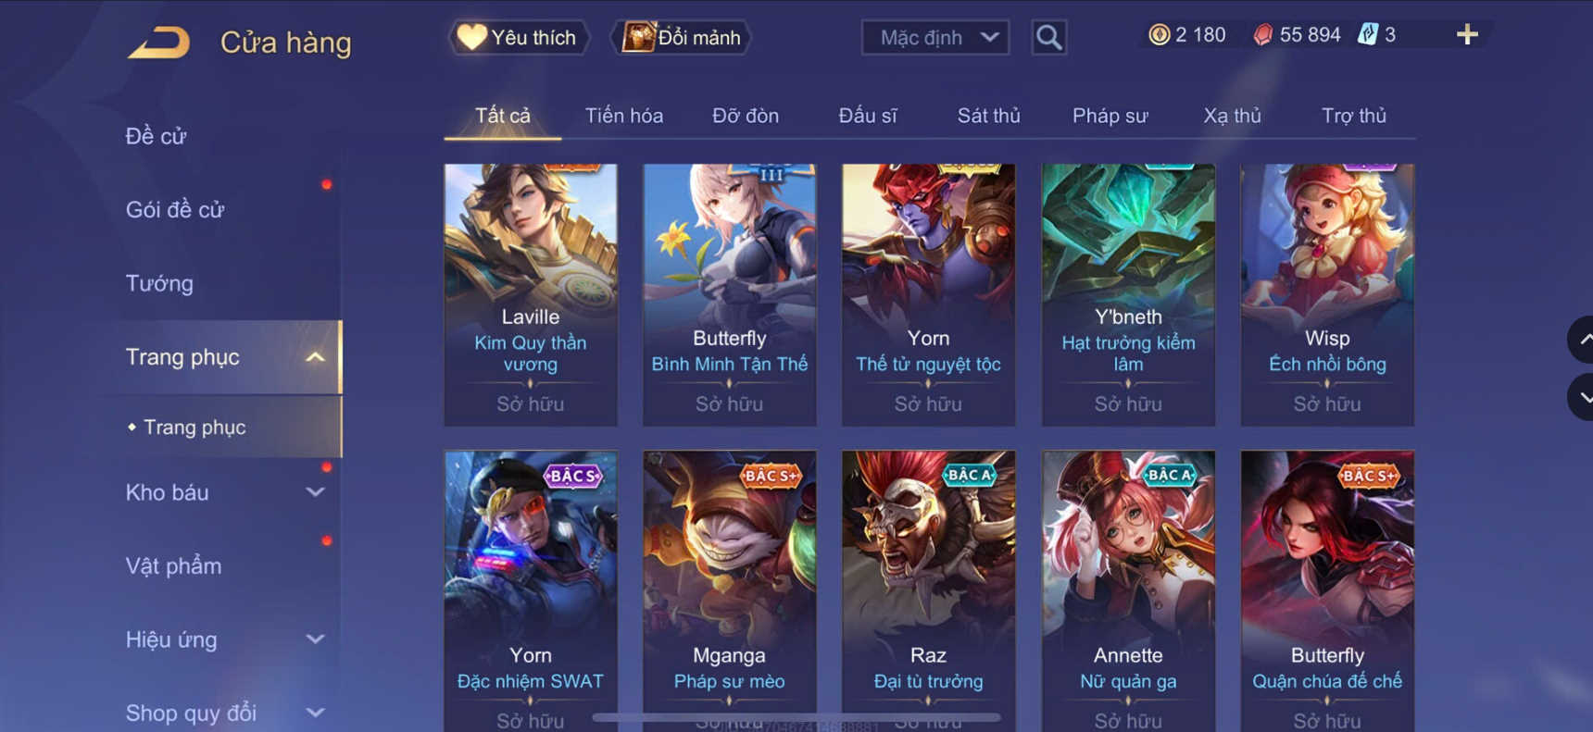Select Laville Kim Quy thần vương skin
Viewport: 1593px width, 732px height.
[x=531, y=295]
